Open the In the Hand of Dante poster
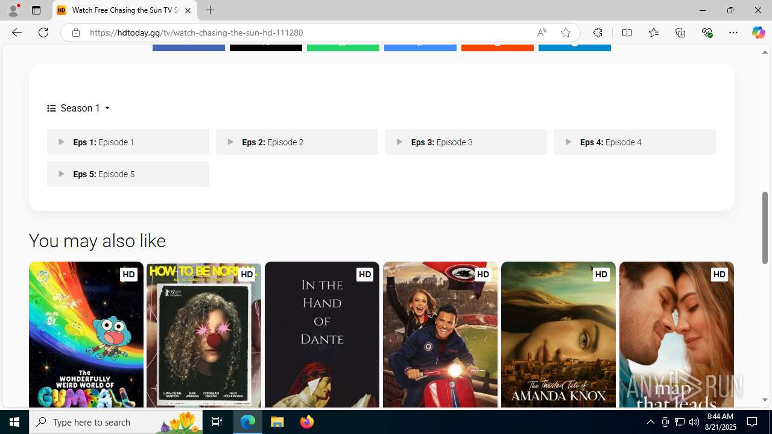The width and height of the screenshot is (772, 434). pyautogui.click(x=322, y=335)
